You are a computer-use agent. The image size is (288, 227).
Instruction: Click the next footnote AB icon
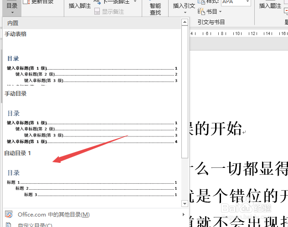[x=97, y=2]
